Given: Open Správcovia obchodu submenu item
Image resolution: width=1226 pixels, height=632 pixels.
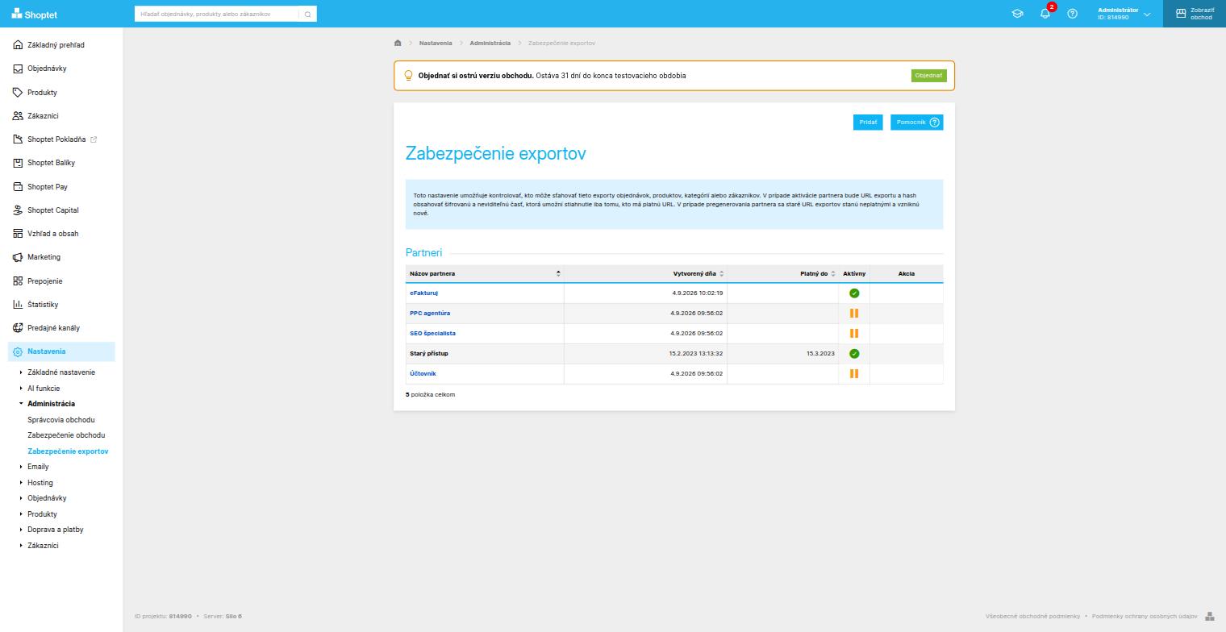Looking at the screenshot, I should pos(61,420).
